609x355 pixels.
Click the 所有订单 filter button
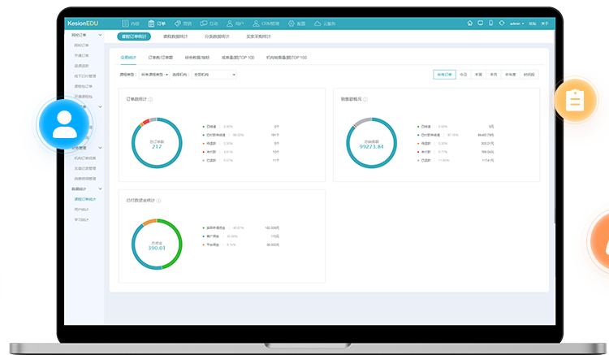coord(445,74)
